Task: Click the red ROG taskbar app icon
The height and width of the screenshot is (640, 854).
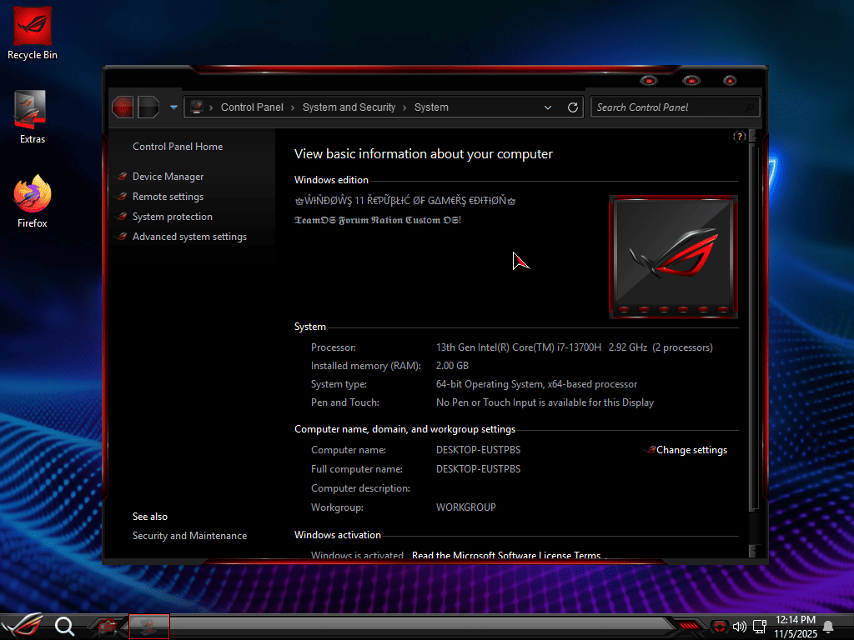Action: 108,627
